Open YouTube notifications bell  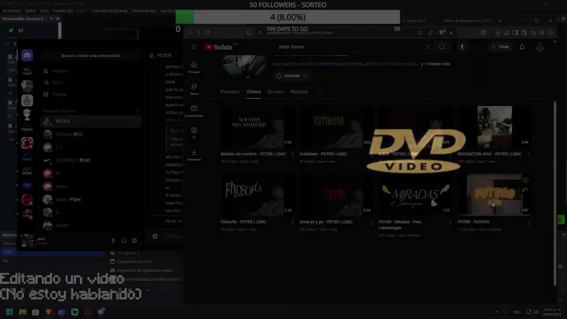click(x=522, y=47)
